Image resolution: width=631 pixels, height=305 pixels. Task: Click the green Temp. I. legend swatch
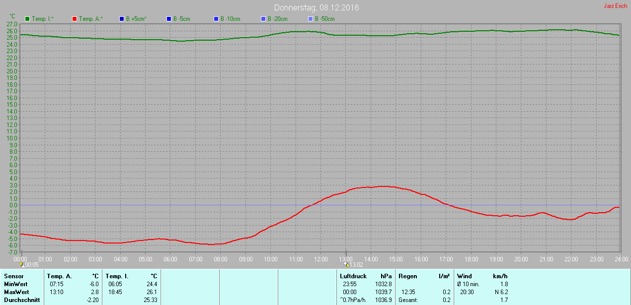27,19
